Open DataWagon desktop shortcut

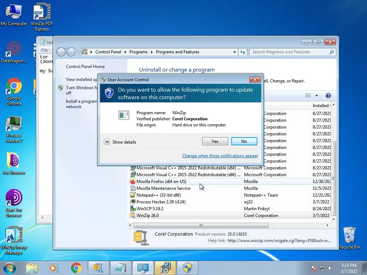click(14, 52)
